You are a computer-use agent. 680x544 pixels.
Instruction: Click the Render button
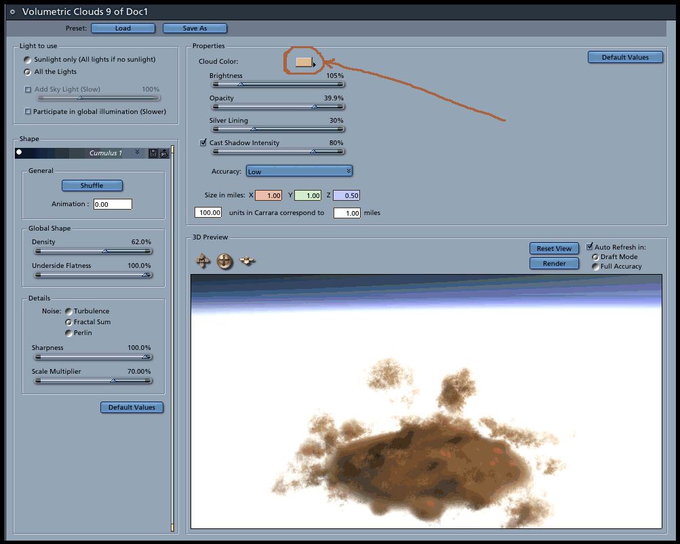(x=554, y=263)
